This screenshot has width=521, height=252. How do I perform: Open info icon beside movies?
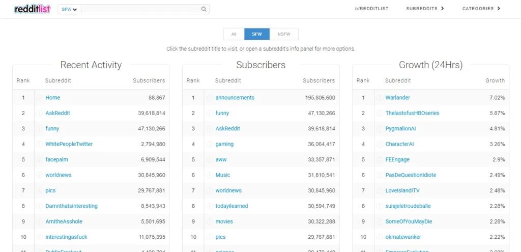[x=210, y=221]
